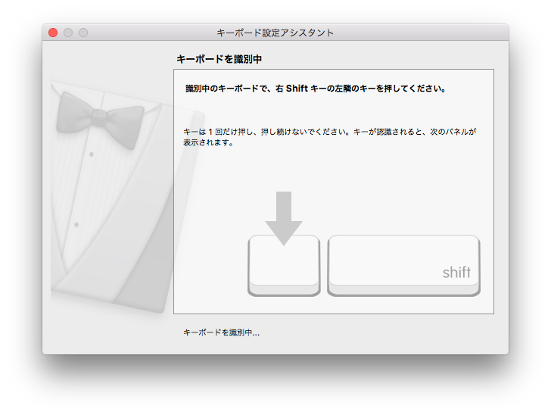Click the blank key left of shift
551x415 pixels.
[x=284, y=267]
